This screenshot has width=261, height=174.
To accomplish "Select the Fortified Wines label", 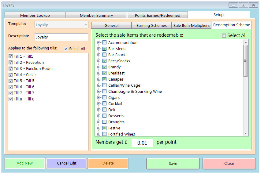I will [121, 134].
